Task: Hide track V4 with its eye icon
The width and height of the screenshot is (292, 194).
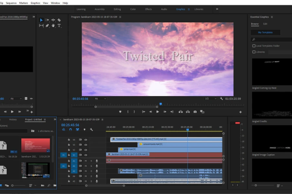Action: pos(86,140)
